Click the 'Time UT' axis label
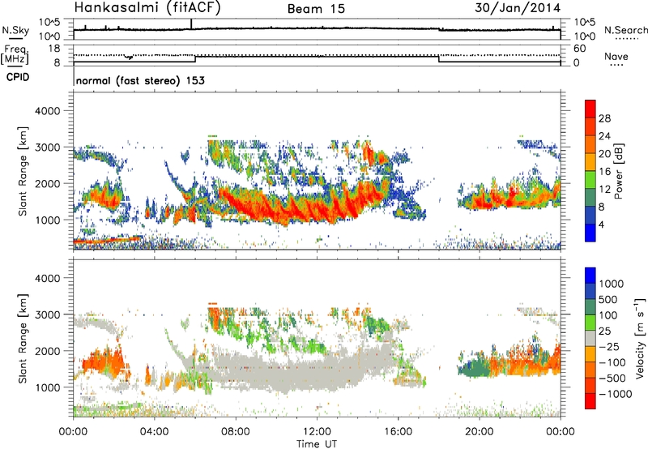Viewport: 648px width, 449px height. tap(317, 444)
